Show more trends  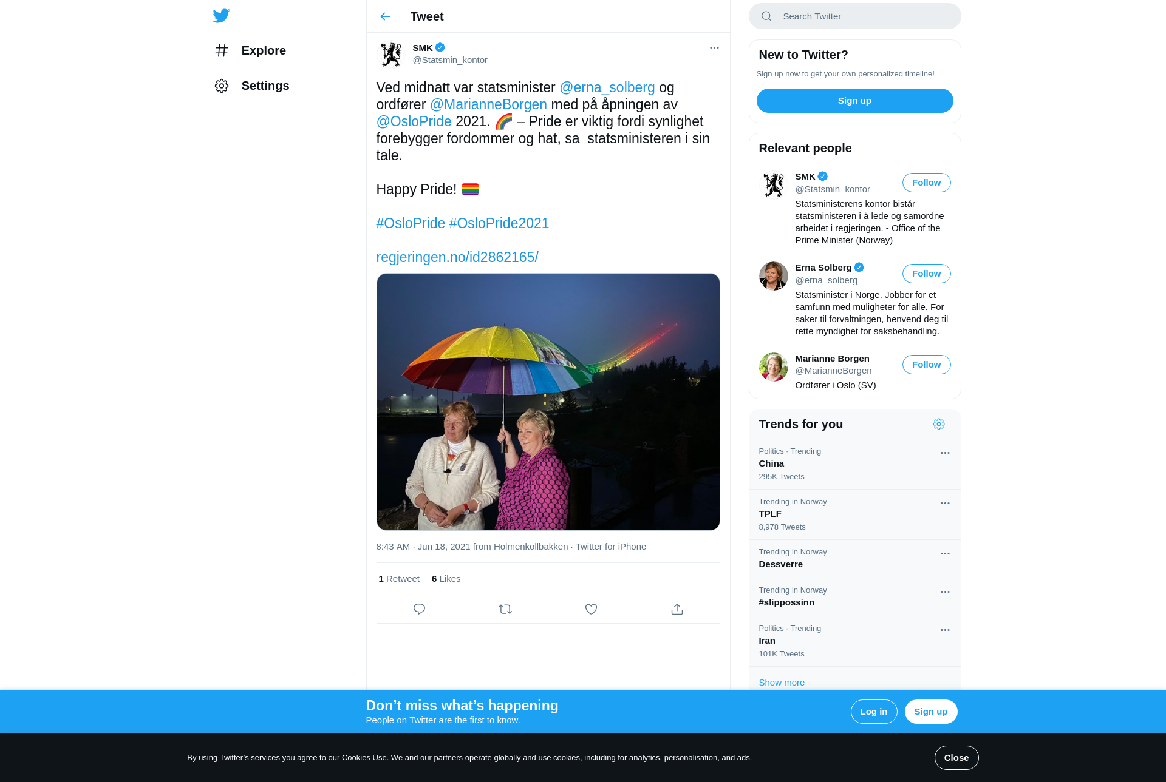(x=782, y=683)
